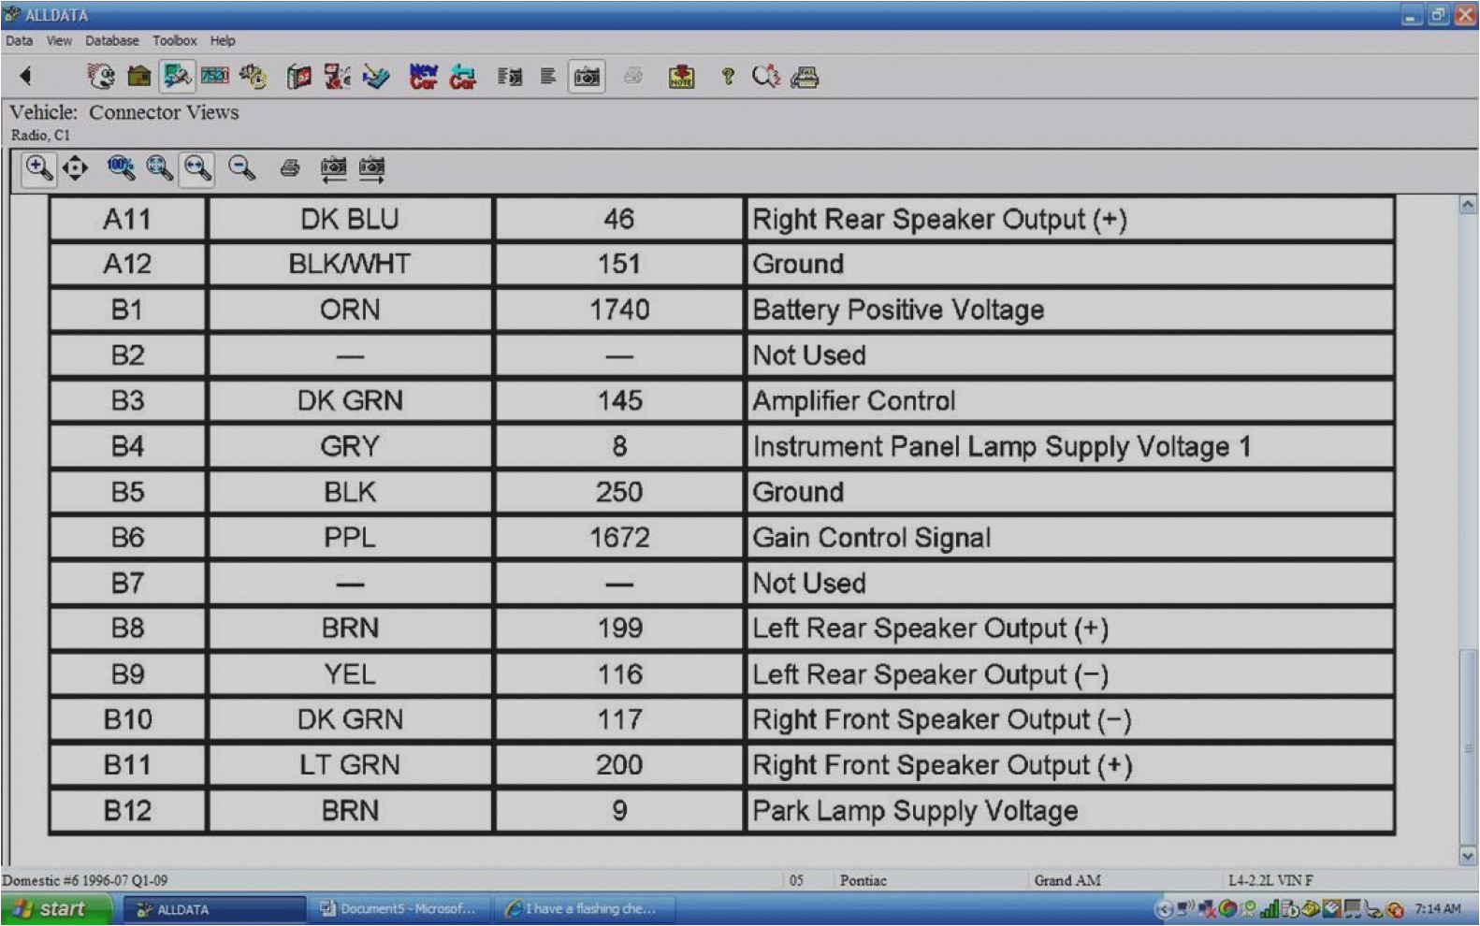The height and width of the screenshot is (926, 1480).
Task: Choose the 100% zoom magnifier
Action: pos(120,168)
